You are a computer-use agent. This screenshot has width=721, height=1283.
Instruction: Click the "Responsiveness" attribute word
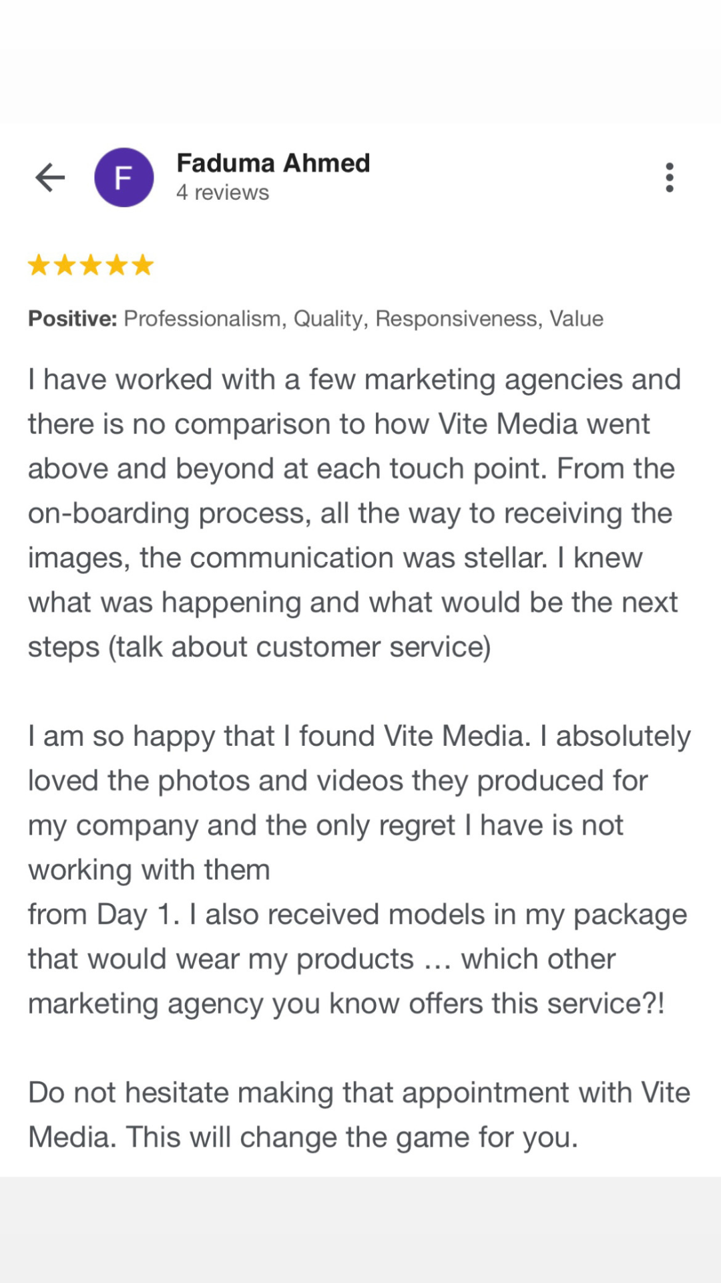tap(458, 319)
